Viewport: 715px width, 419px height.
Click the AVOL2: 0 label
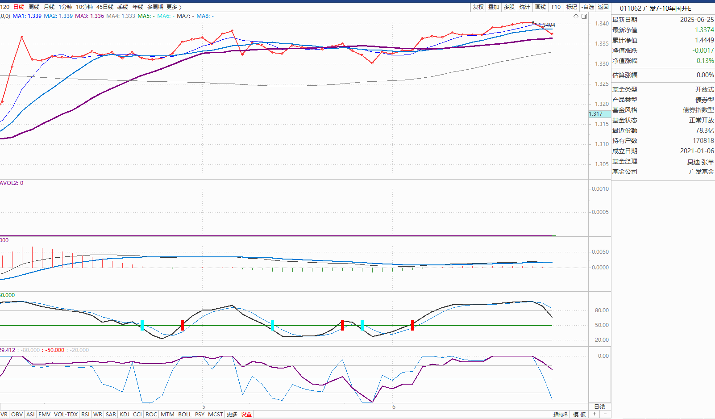tap(12, 183)
